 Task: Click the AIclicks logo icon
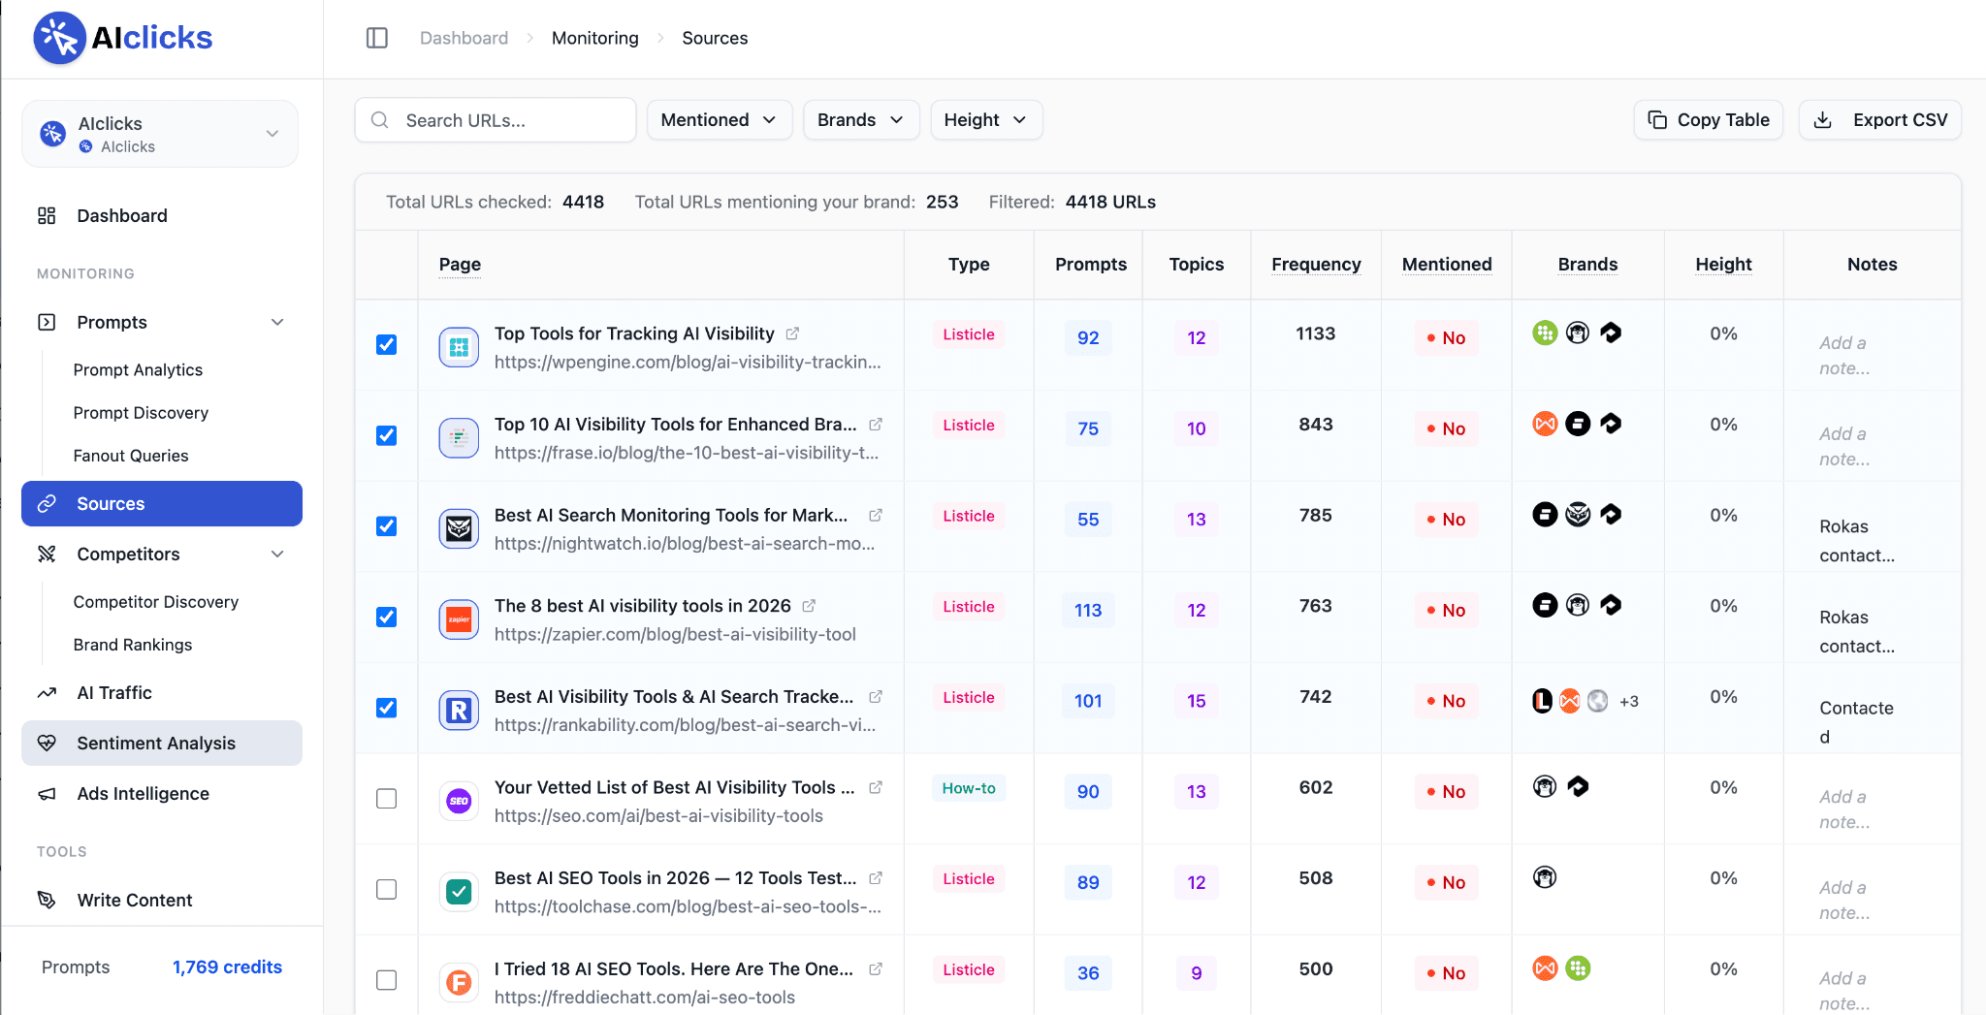60,38
